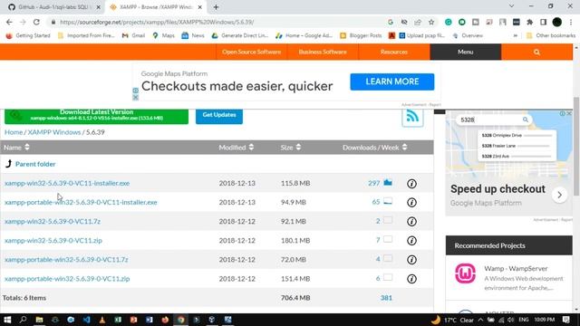The image size is (580, 326).
Task: Open the Getting Started bookmark
Action: tap(28, 36)
